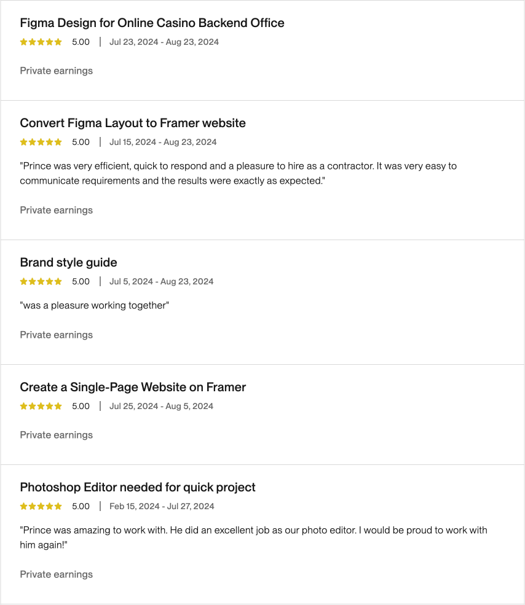Screen dimensions: 525x605
Task: Click the Jul 15, 2024 - Aug 23, 2024 date range
Action: (x=163, y=142)
